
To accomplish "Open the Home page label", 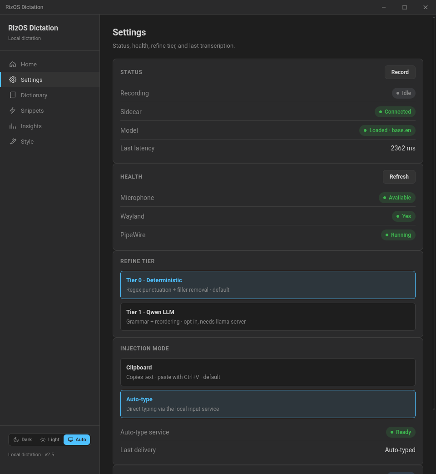I will 29,65.
